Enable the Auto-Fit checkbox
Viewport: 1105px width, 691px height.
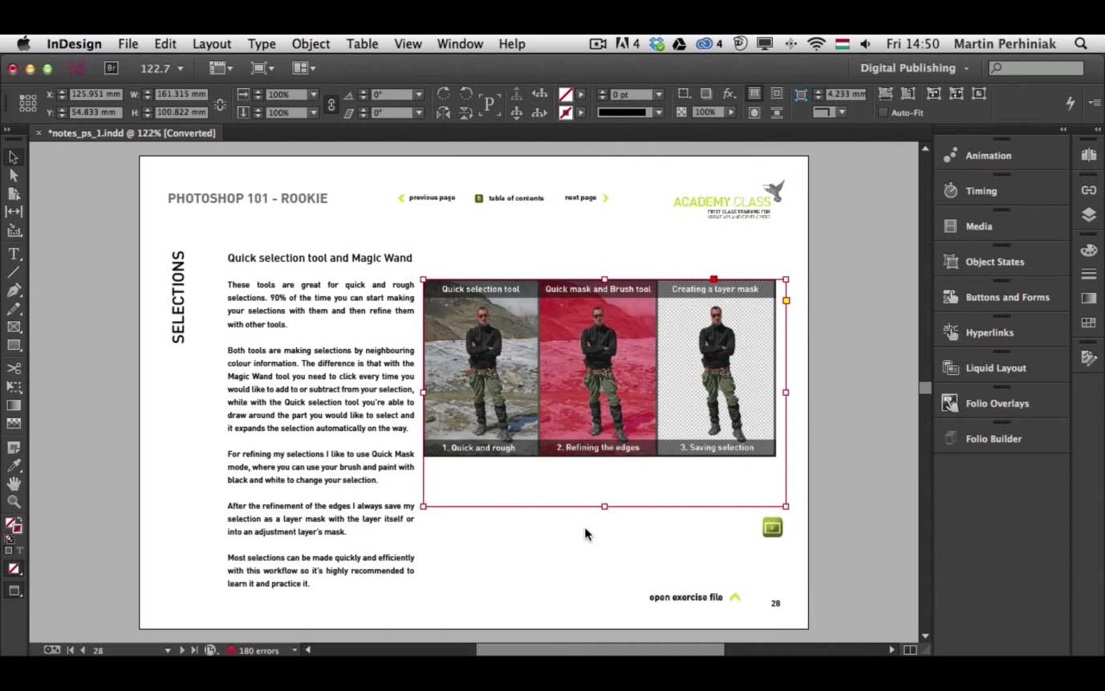pyautogui.click(x=884, y=113)
